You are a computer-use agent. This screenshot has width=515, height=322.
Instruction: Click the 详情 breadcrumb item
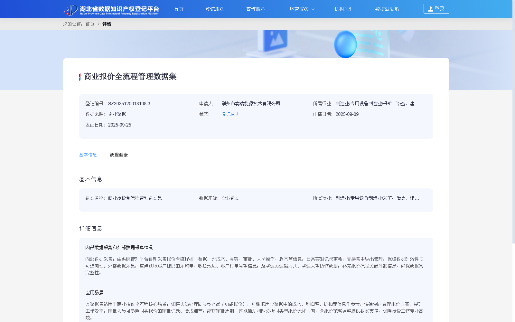point(107,24)
